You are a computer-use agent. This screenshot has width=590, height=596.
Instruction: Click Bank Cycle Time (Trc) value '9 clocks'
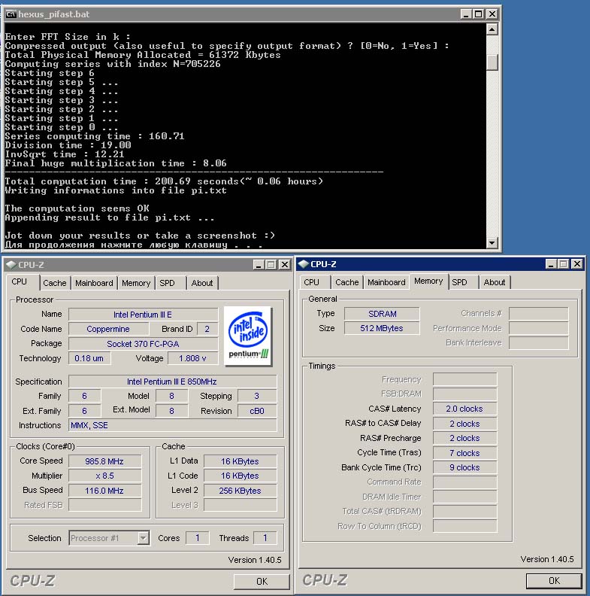(x=464, y=467)
